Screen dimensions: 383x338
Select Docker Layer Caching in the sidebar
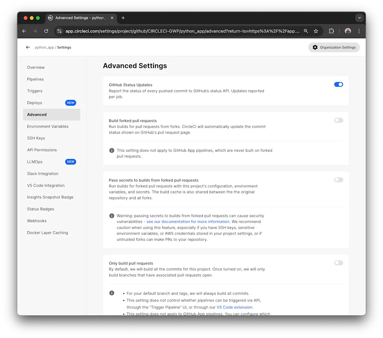[47, 232]
